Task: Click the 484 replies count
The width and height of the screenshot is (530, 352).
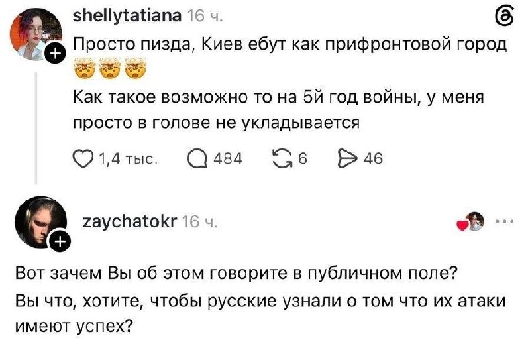Action: (228, 159)
